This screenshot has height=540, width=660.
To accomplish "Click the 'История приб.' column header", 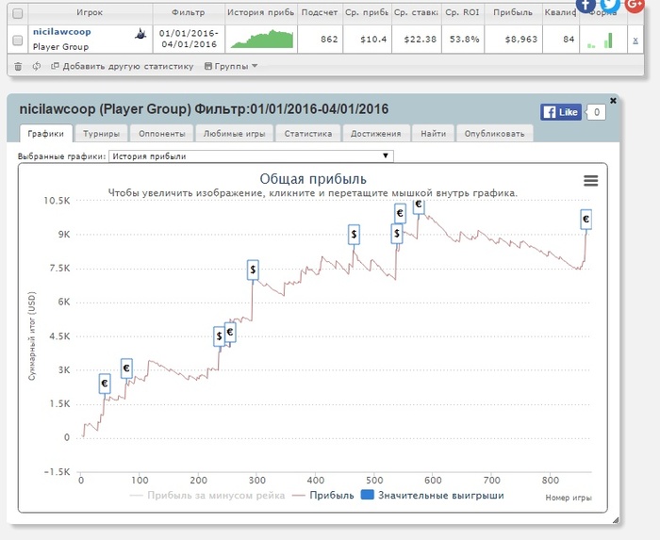I will click(x=260, y=12).
